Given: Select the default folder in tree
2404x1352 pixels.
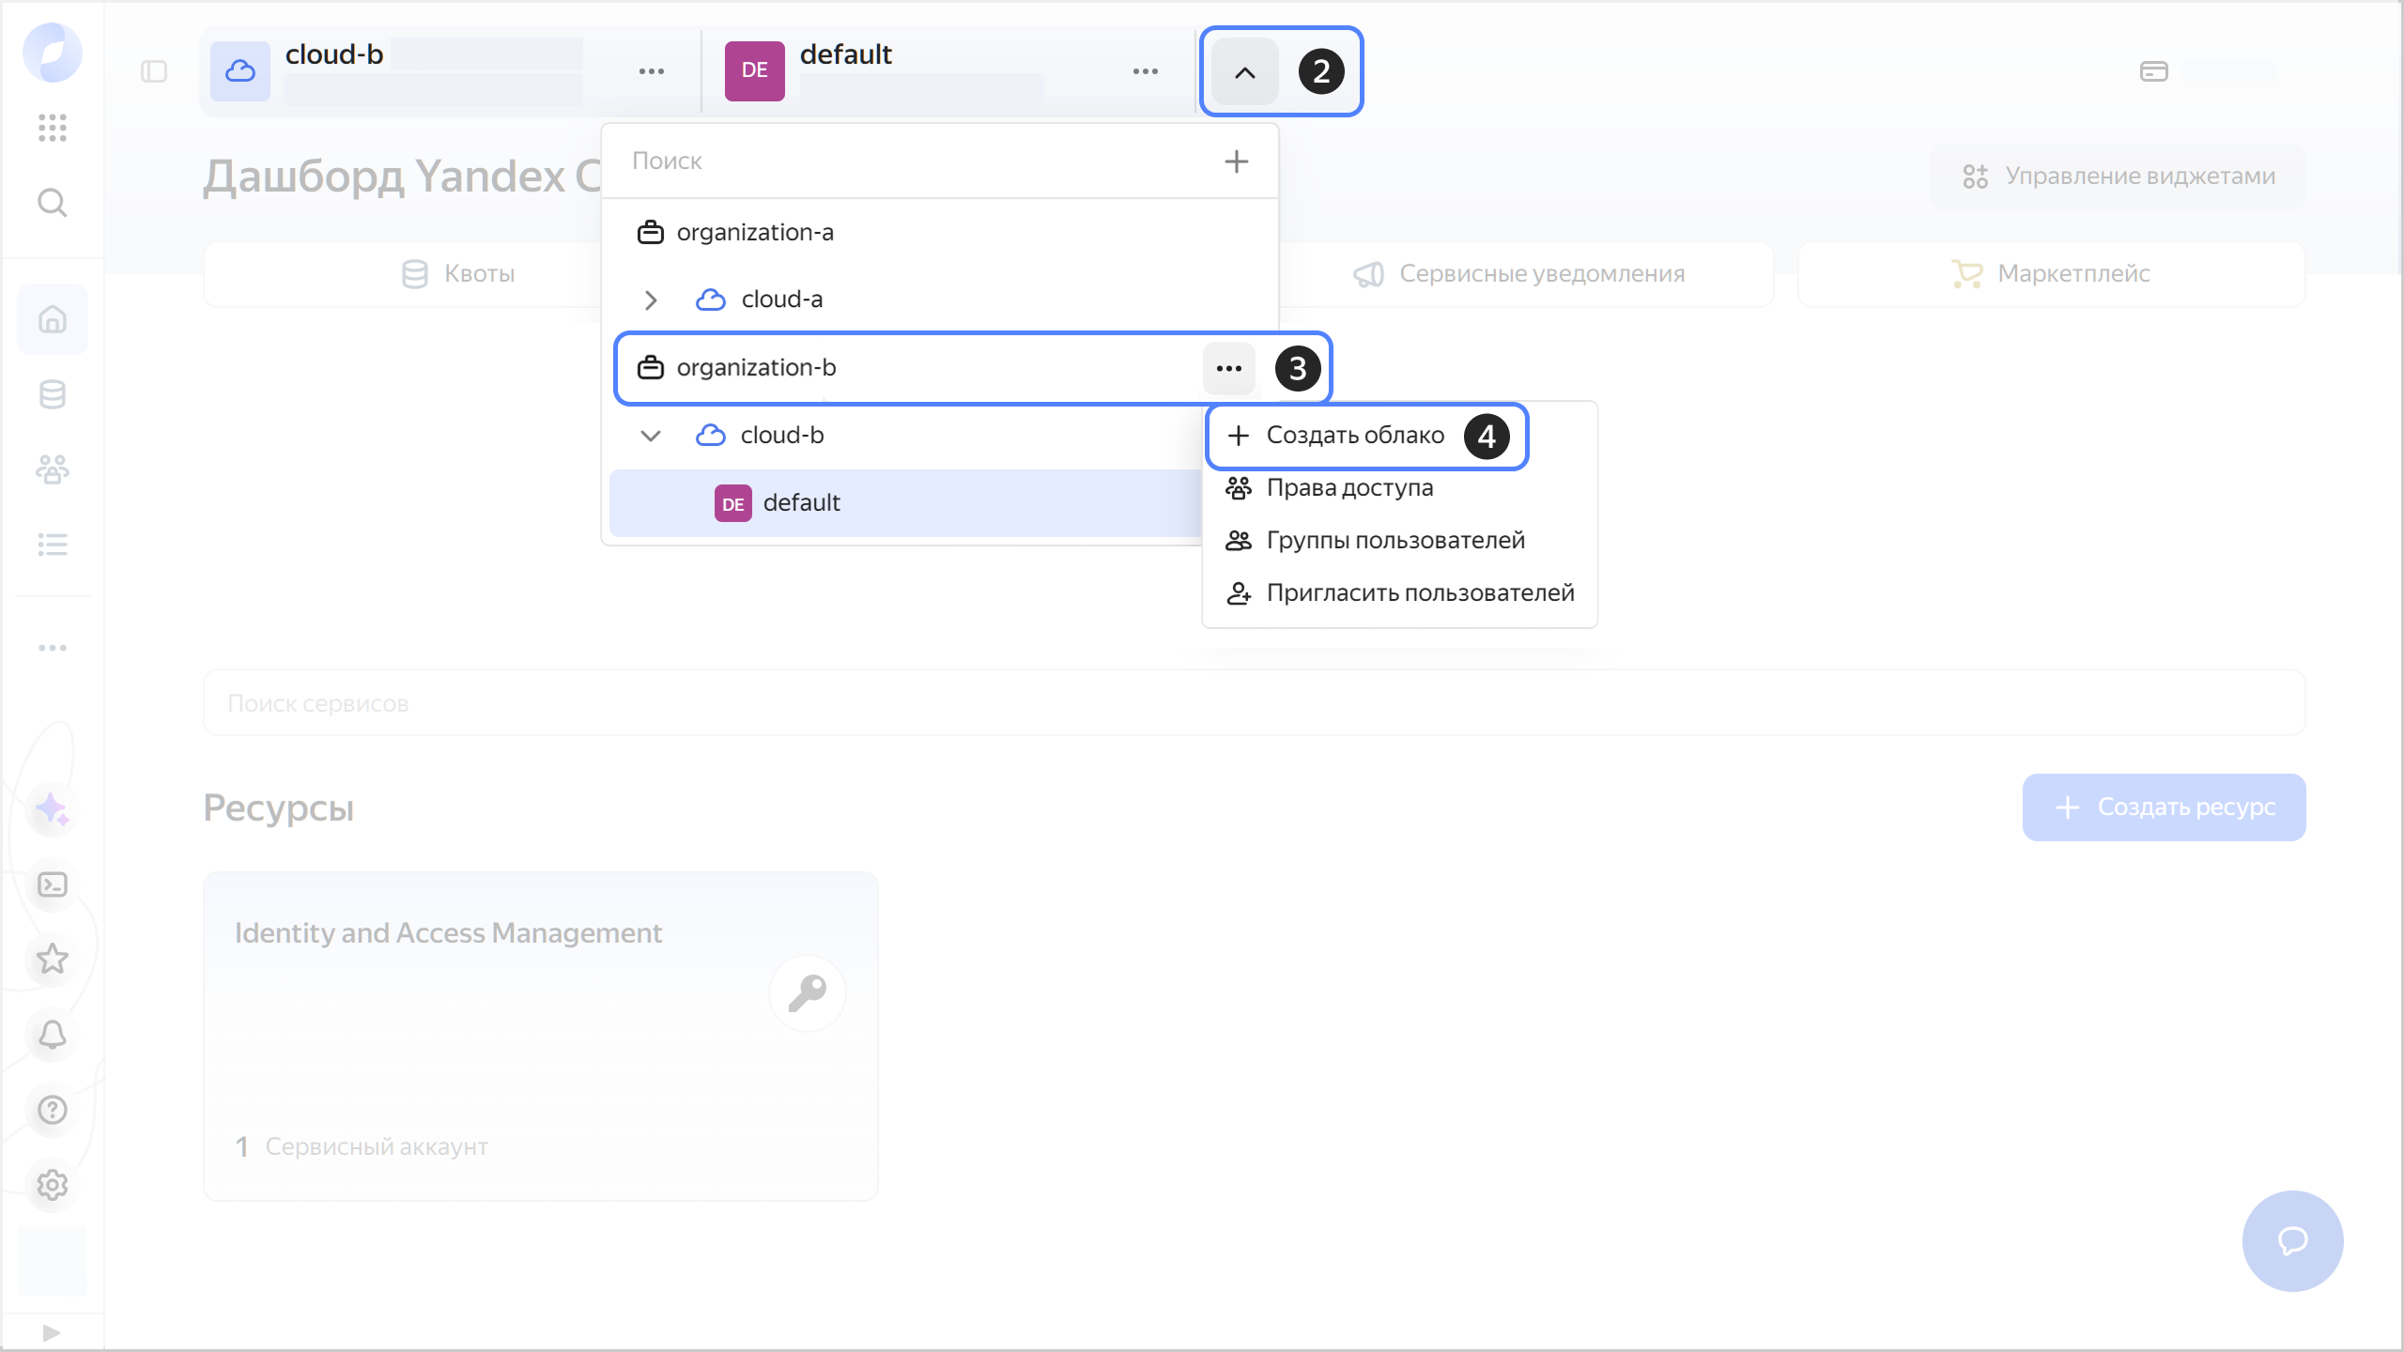Looking at the screenshot, I should (801, 503).
